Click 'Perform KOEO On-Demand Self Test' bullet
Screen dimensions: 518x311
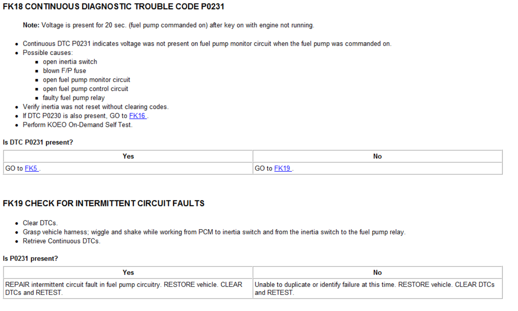tap(77, 125)
